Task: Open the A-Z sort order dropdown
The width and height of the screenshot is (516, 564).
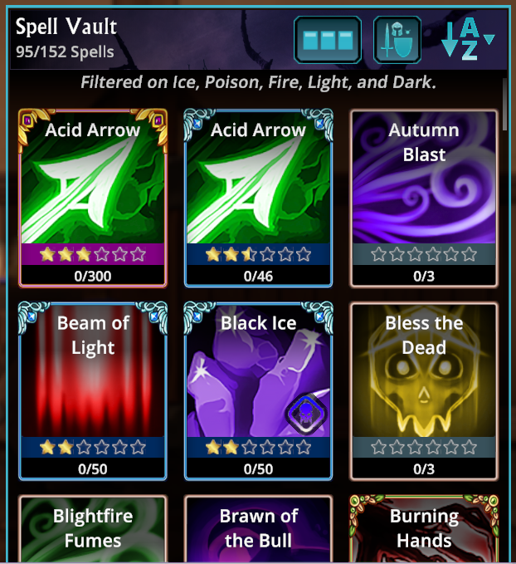Action: [x=468, y=39]
